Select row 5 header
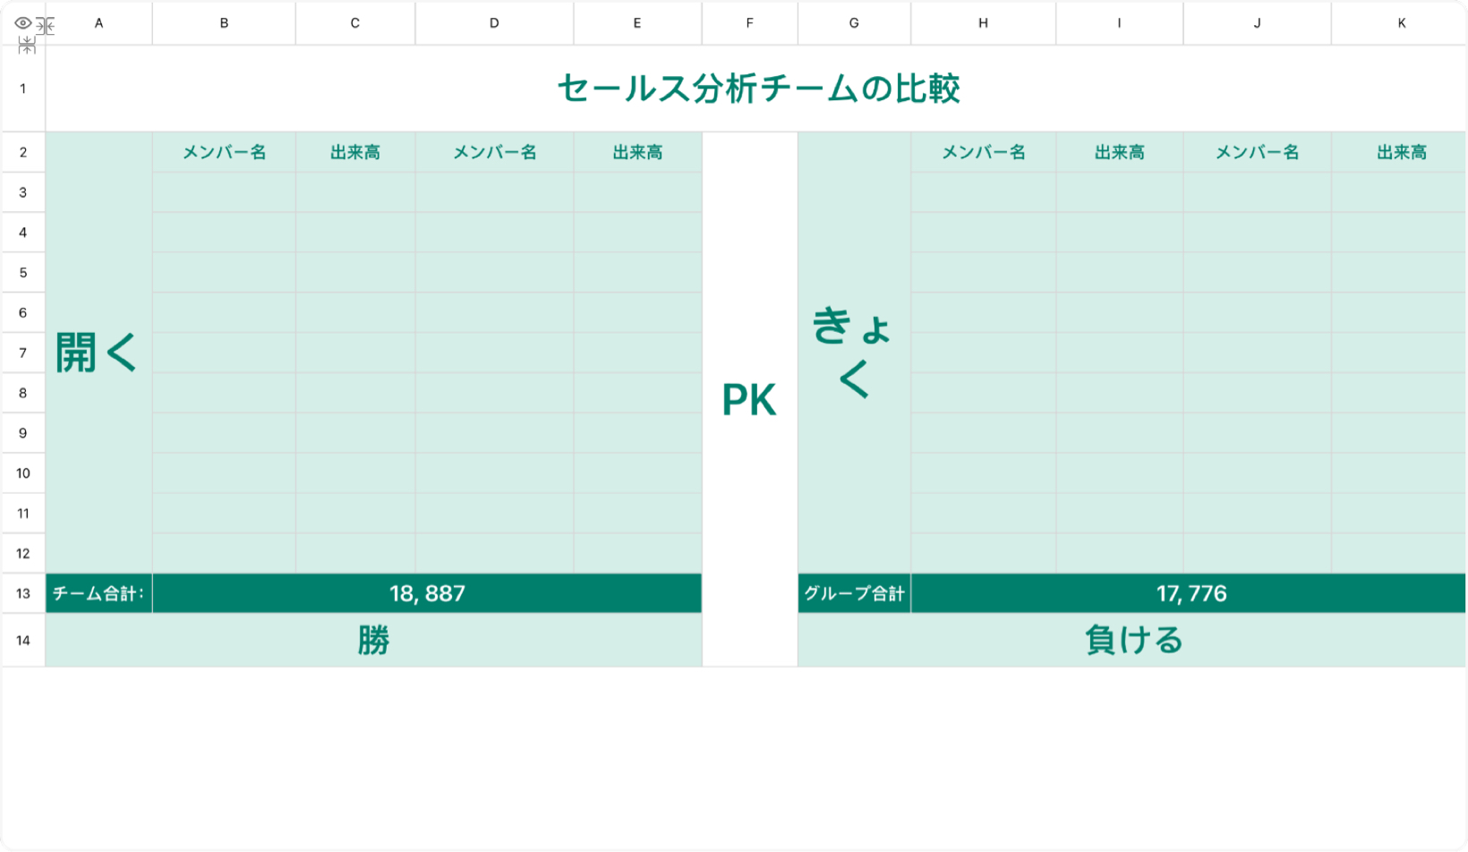Screen dimensions: 1468x852 23,273
